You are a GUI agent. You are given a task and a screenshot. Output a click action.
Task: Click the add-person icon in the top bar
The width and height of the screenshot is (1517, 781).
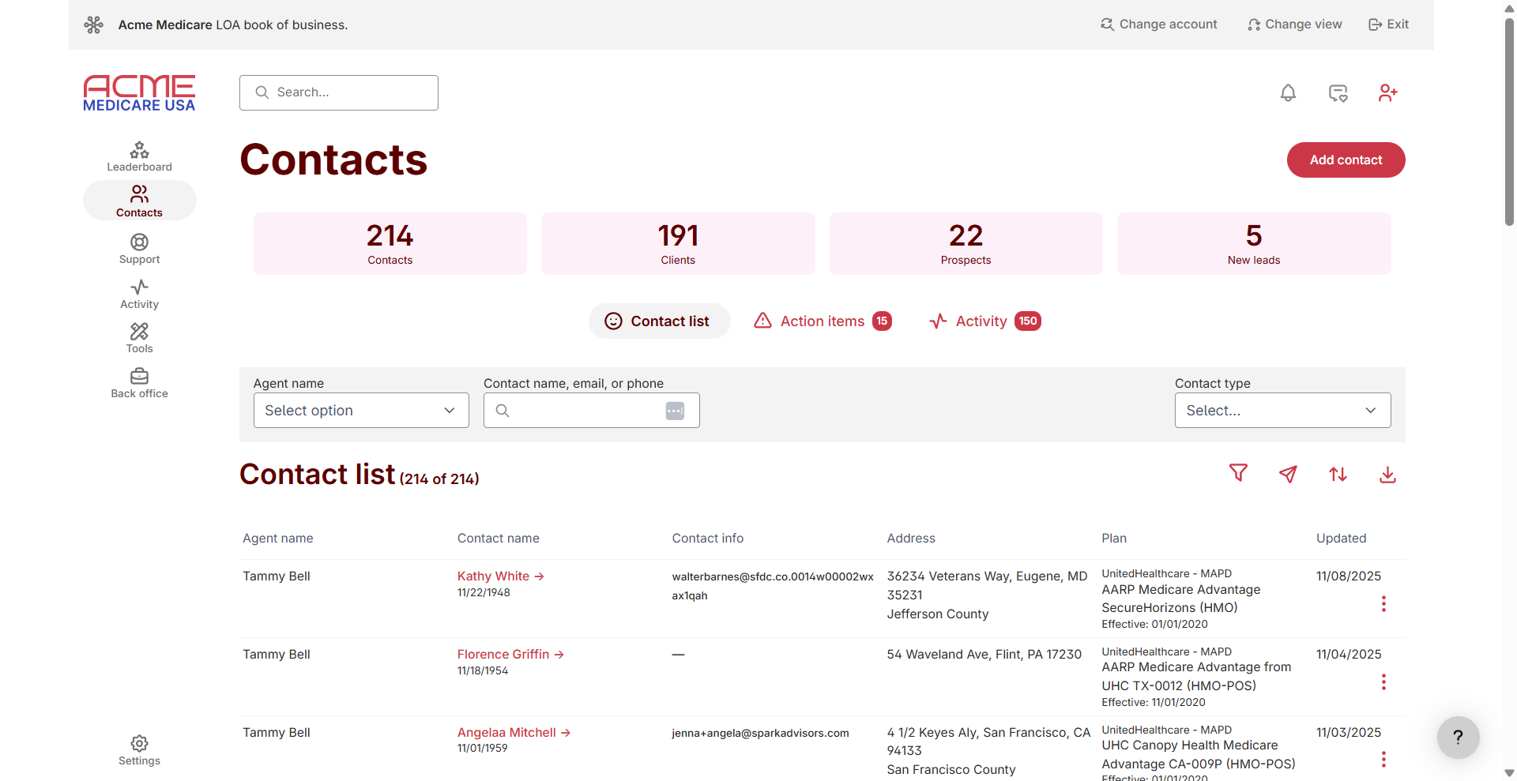click(x=1388, y=92)
